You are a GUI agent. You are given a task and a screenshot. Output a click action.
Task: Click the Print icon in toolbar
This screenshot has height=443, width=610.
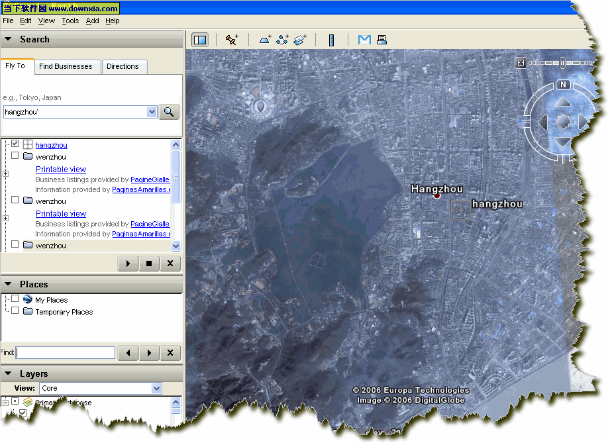coord(381,40)
